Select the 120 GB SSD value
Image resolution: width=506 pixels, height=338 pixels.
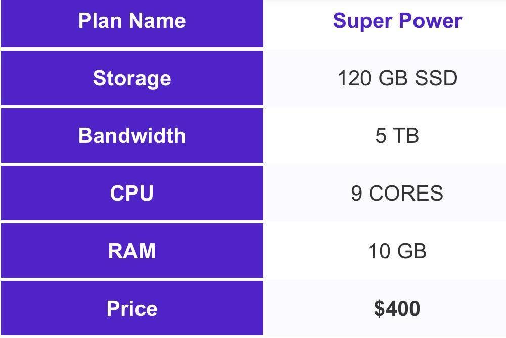coord(397,78)
